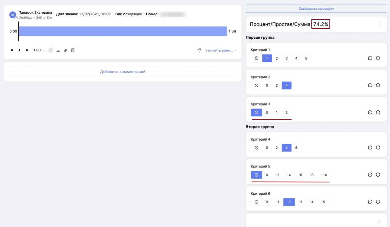
Task: Skip forward in the call recording
Action: pyautogui.click(x=27, y=50)
